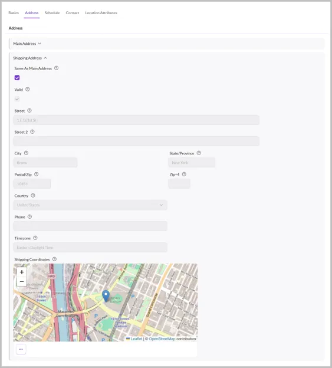Click State/Province help icon
332x368 pixels.
click(x=199, y=153)
